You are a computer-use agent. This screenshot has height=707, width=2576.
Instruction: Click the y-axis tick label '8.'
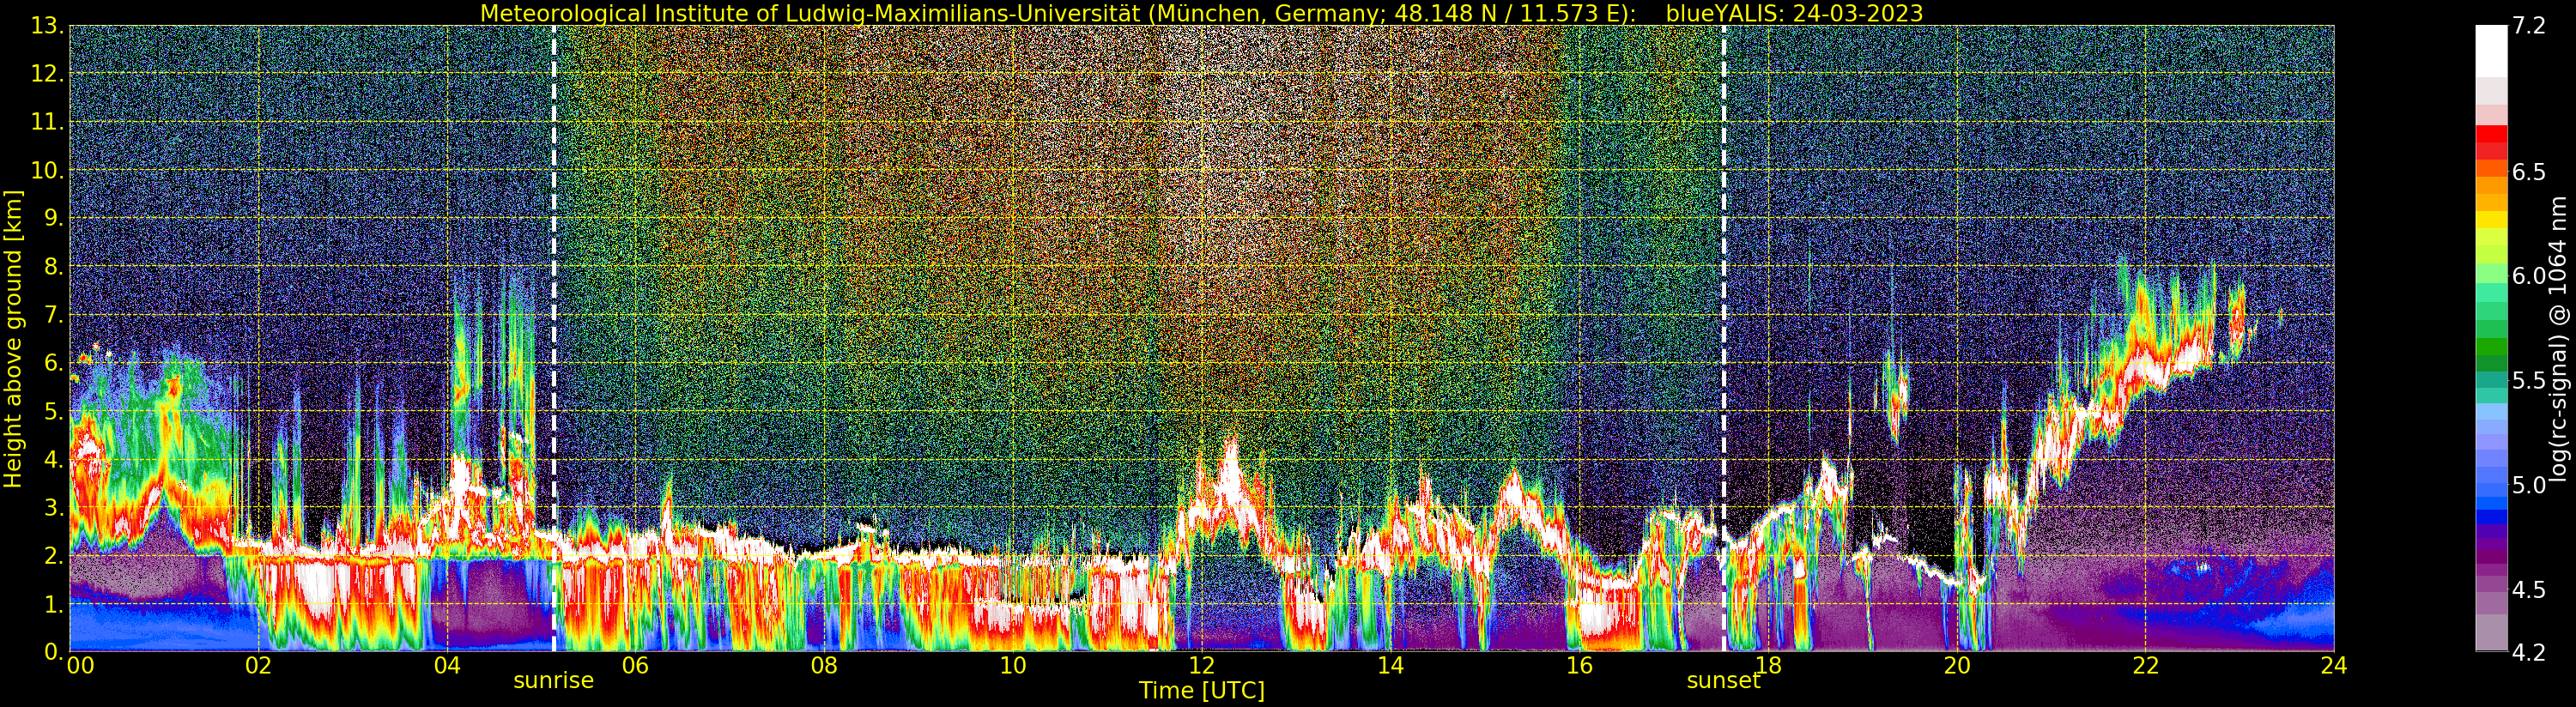click(x=55, y=266)
